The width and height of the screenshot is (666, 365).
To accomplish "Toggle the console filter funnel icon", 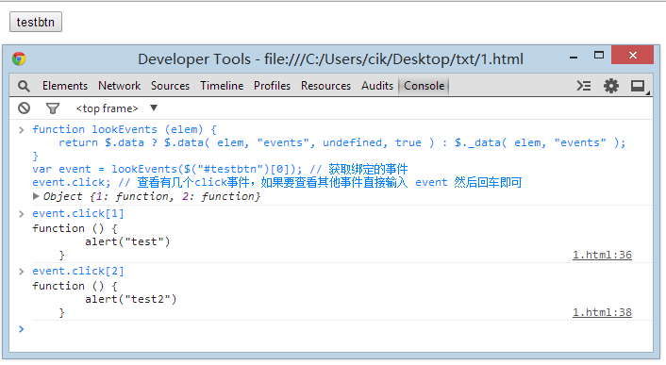I will [53, 108].
